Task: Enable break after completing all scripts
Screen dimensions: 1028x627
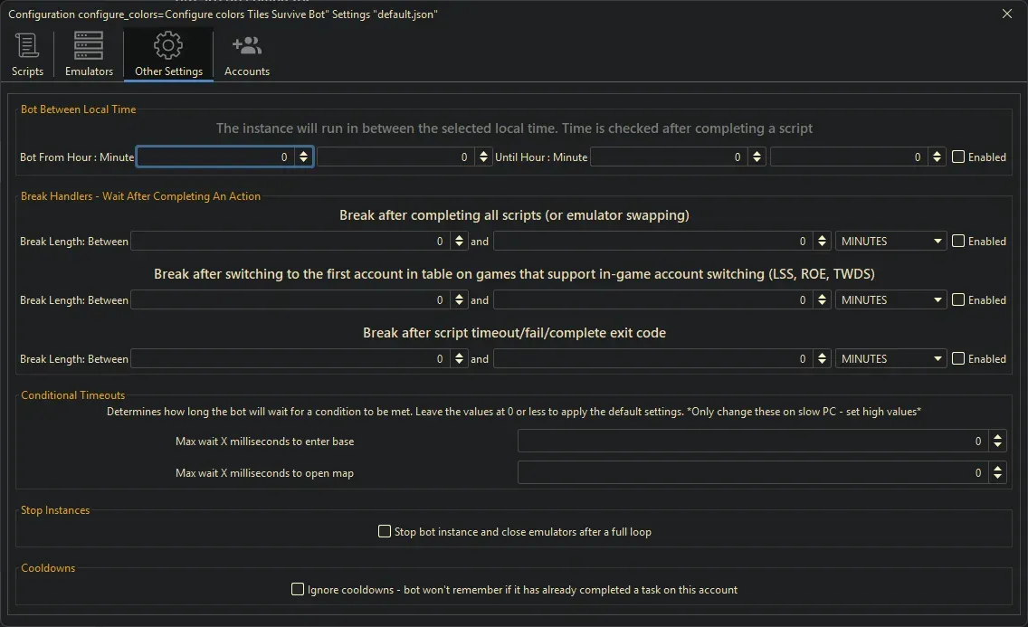Action: pos(958,241)
